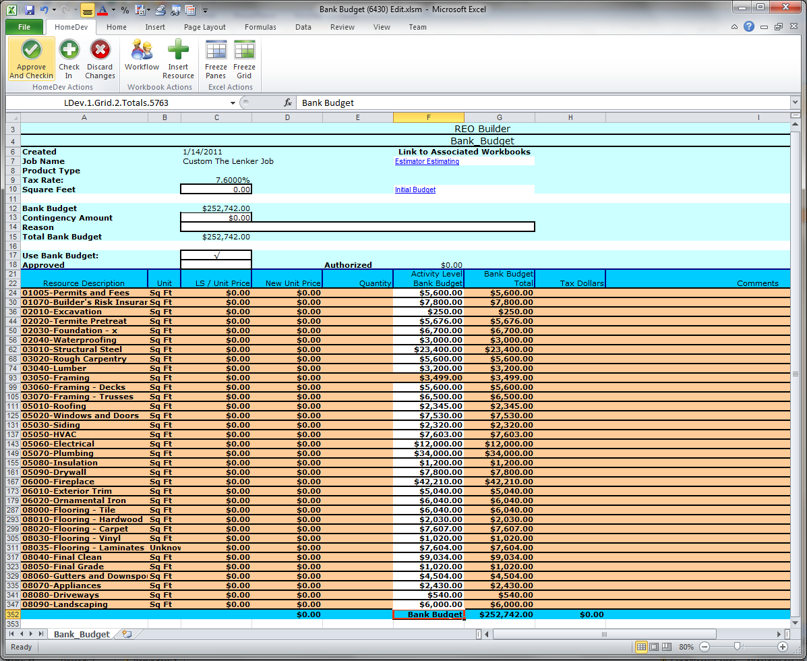Toggle the Use Bank Budget checkmark cell

pos(216,256)
